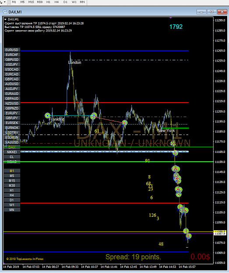The image size is (229, 273).
Task: Click the Spread: 19 points text
Action: 134,257
